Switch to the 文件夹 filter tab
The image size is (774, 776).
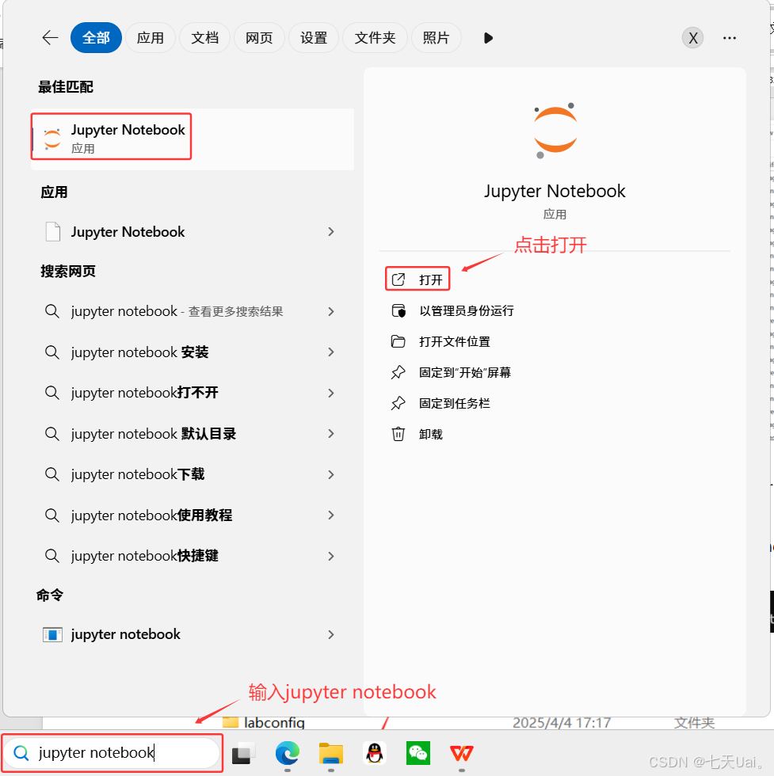pos(375,38)
